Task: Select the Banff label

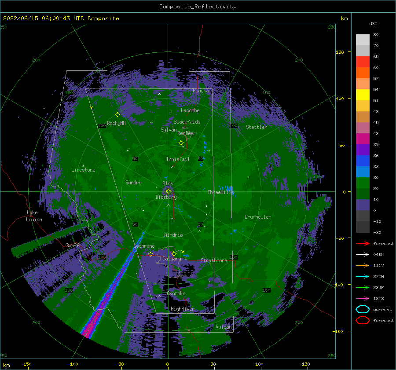Action: [73, 245]
